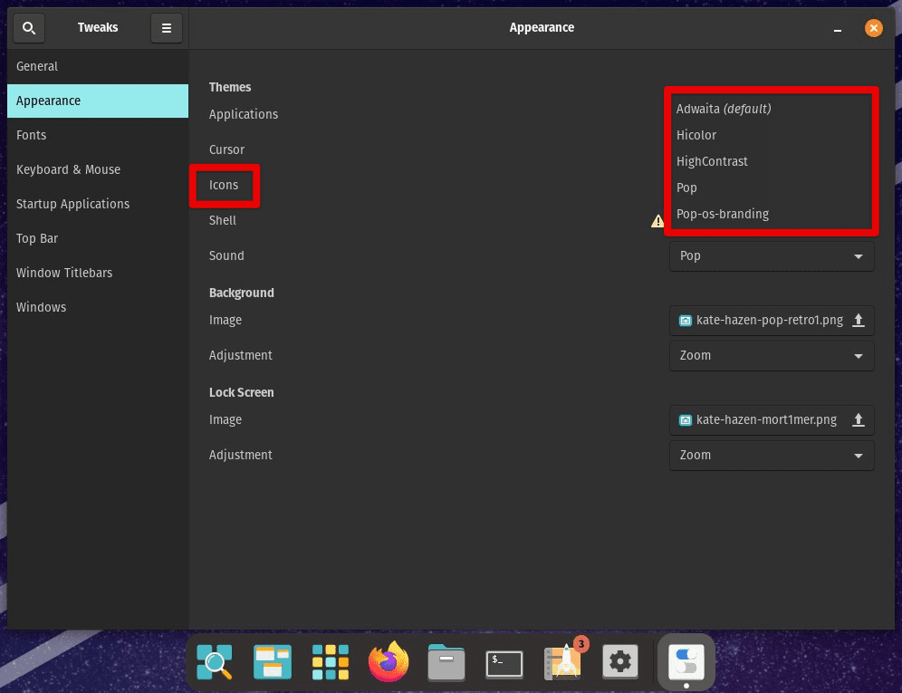The height and width of the screenshot is (693, 902).
Task: Expand the Lock Screen Adjustment dropdown
Action: click(771, 456)
